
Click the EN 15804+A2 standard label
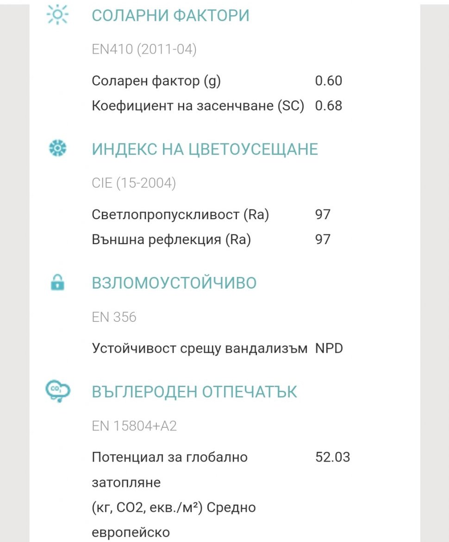coord(134,426)
